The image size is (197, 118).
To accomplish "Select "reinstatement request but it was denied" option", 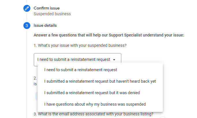I will [92, 93].
